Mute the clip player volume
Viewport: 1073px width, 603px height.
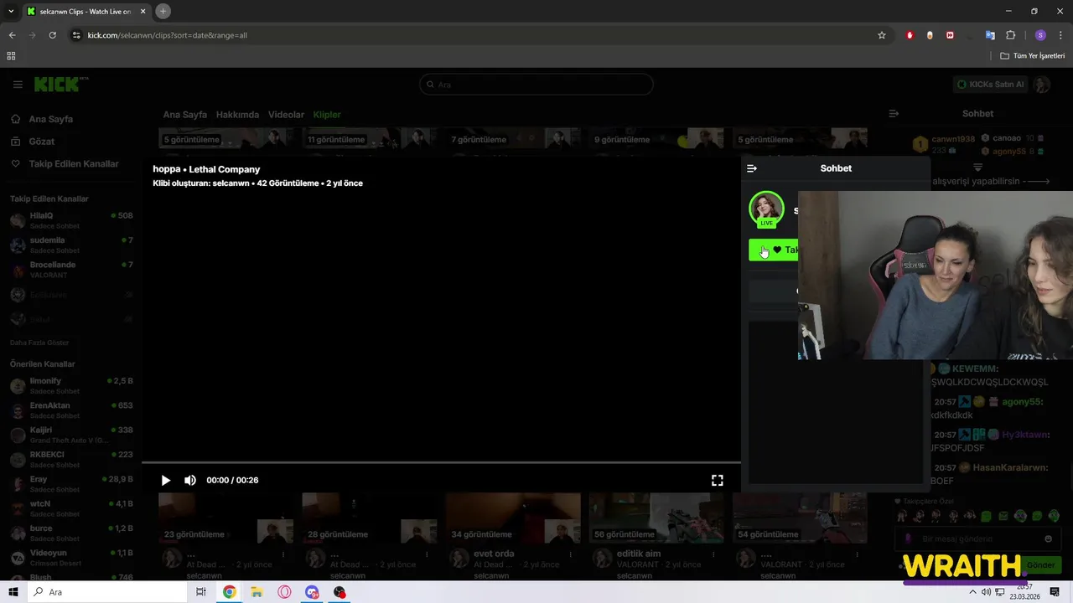pyautogui.click(x=190, y=480)
